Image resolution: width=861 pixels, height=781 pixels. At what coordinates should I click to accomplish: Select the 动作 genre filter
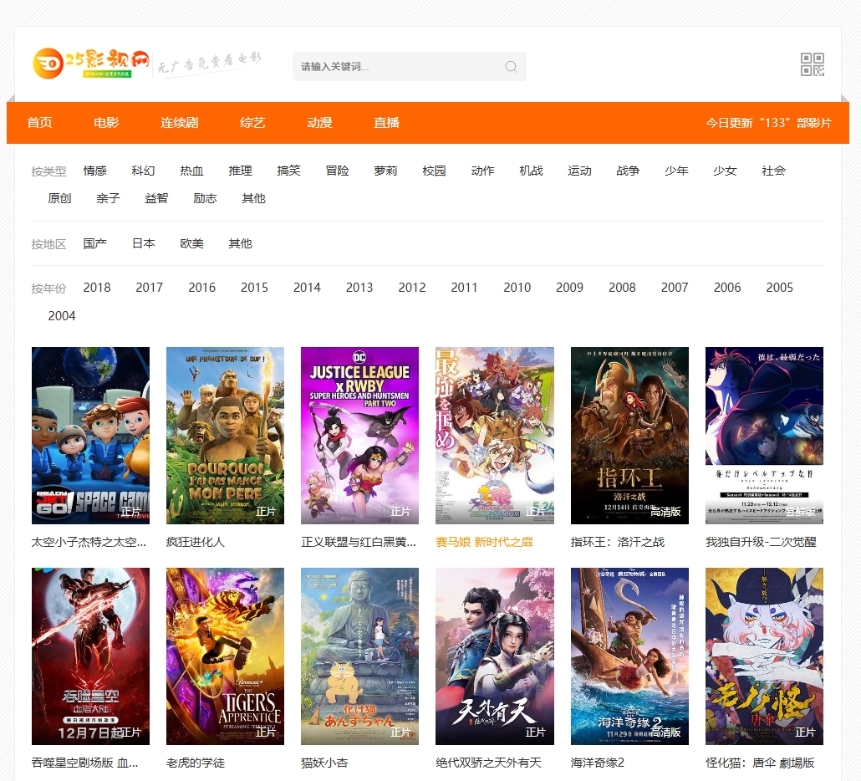[482, 171]
